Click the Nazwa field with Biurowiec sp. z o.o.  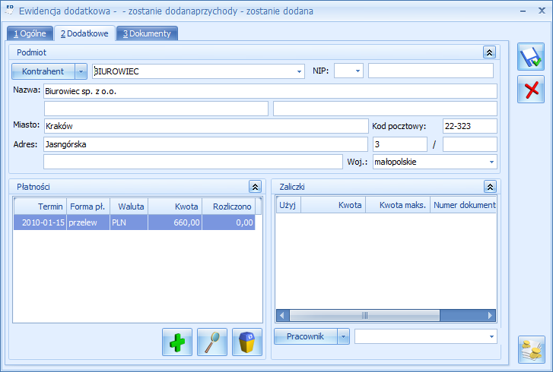click(271, 91)
